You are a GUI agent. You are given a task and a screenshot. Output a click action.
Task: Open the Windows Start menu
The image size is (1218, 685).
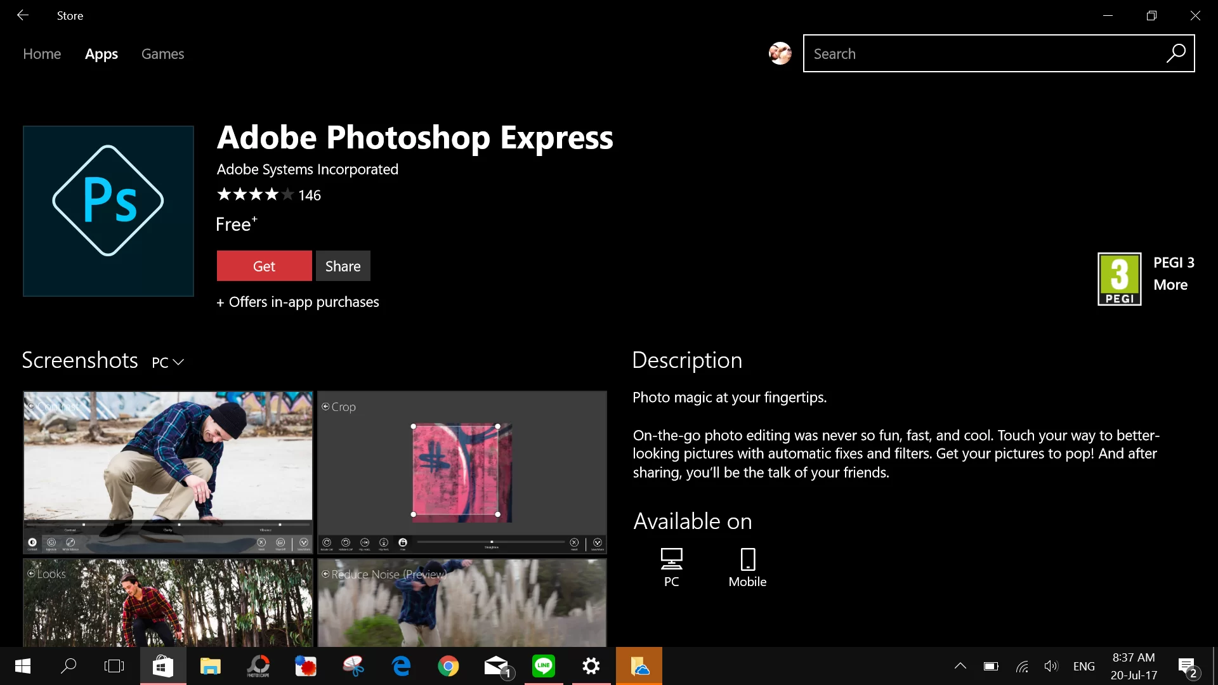(x=23, y=666)
